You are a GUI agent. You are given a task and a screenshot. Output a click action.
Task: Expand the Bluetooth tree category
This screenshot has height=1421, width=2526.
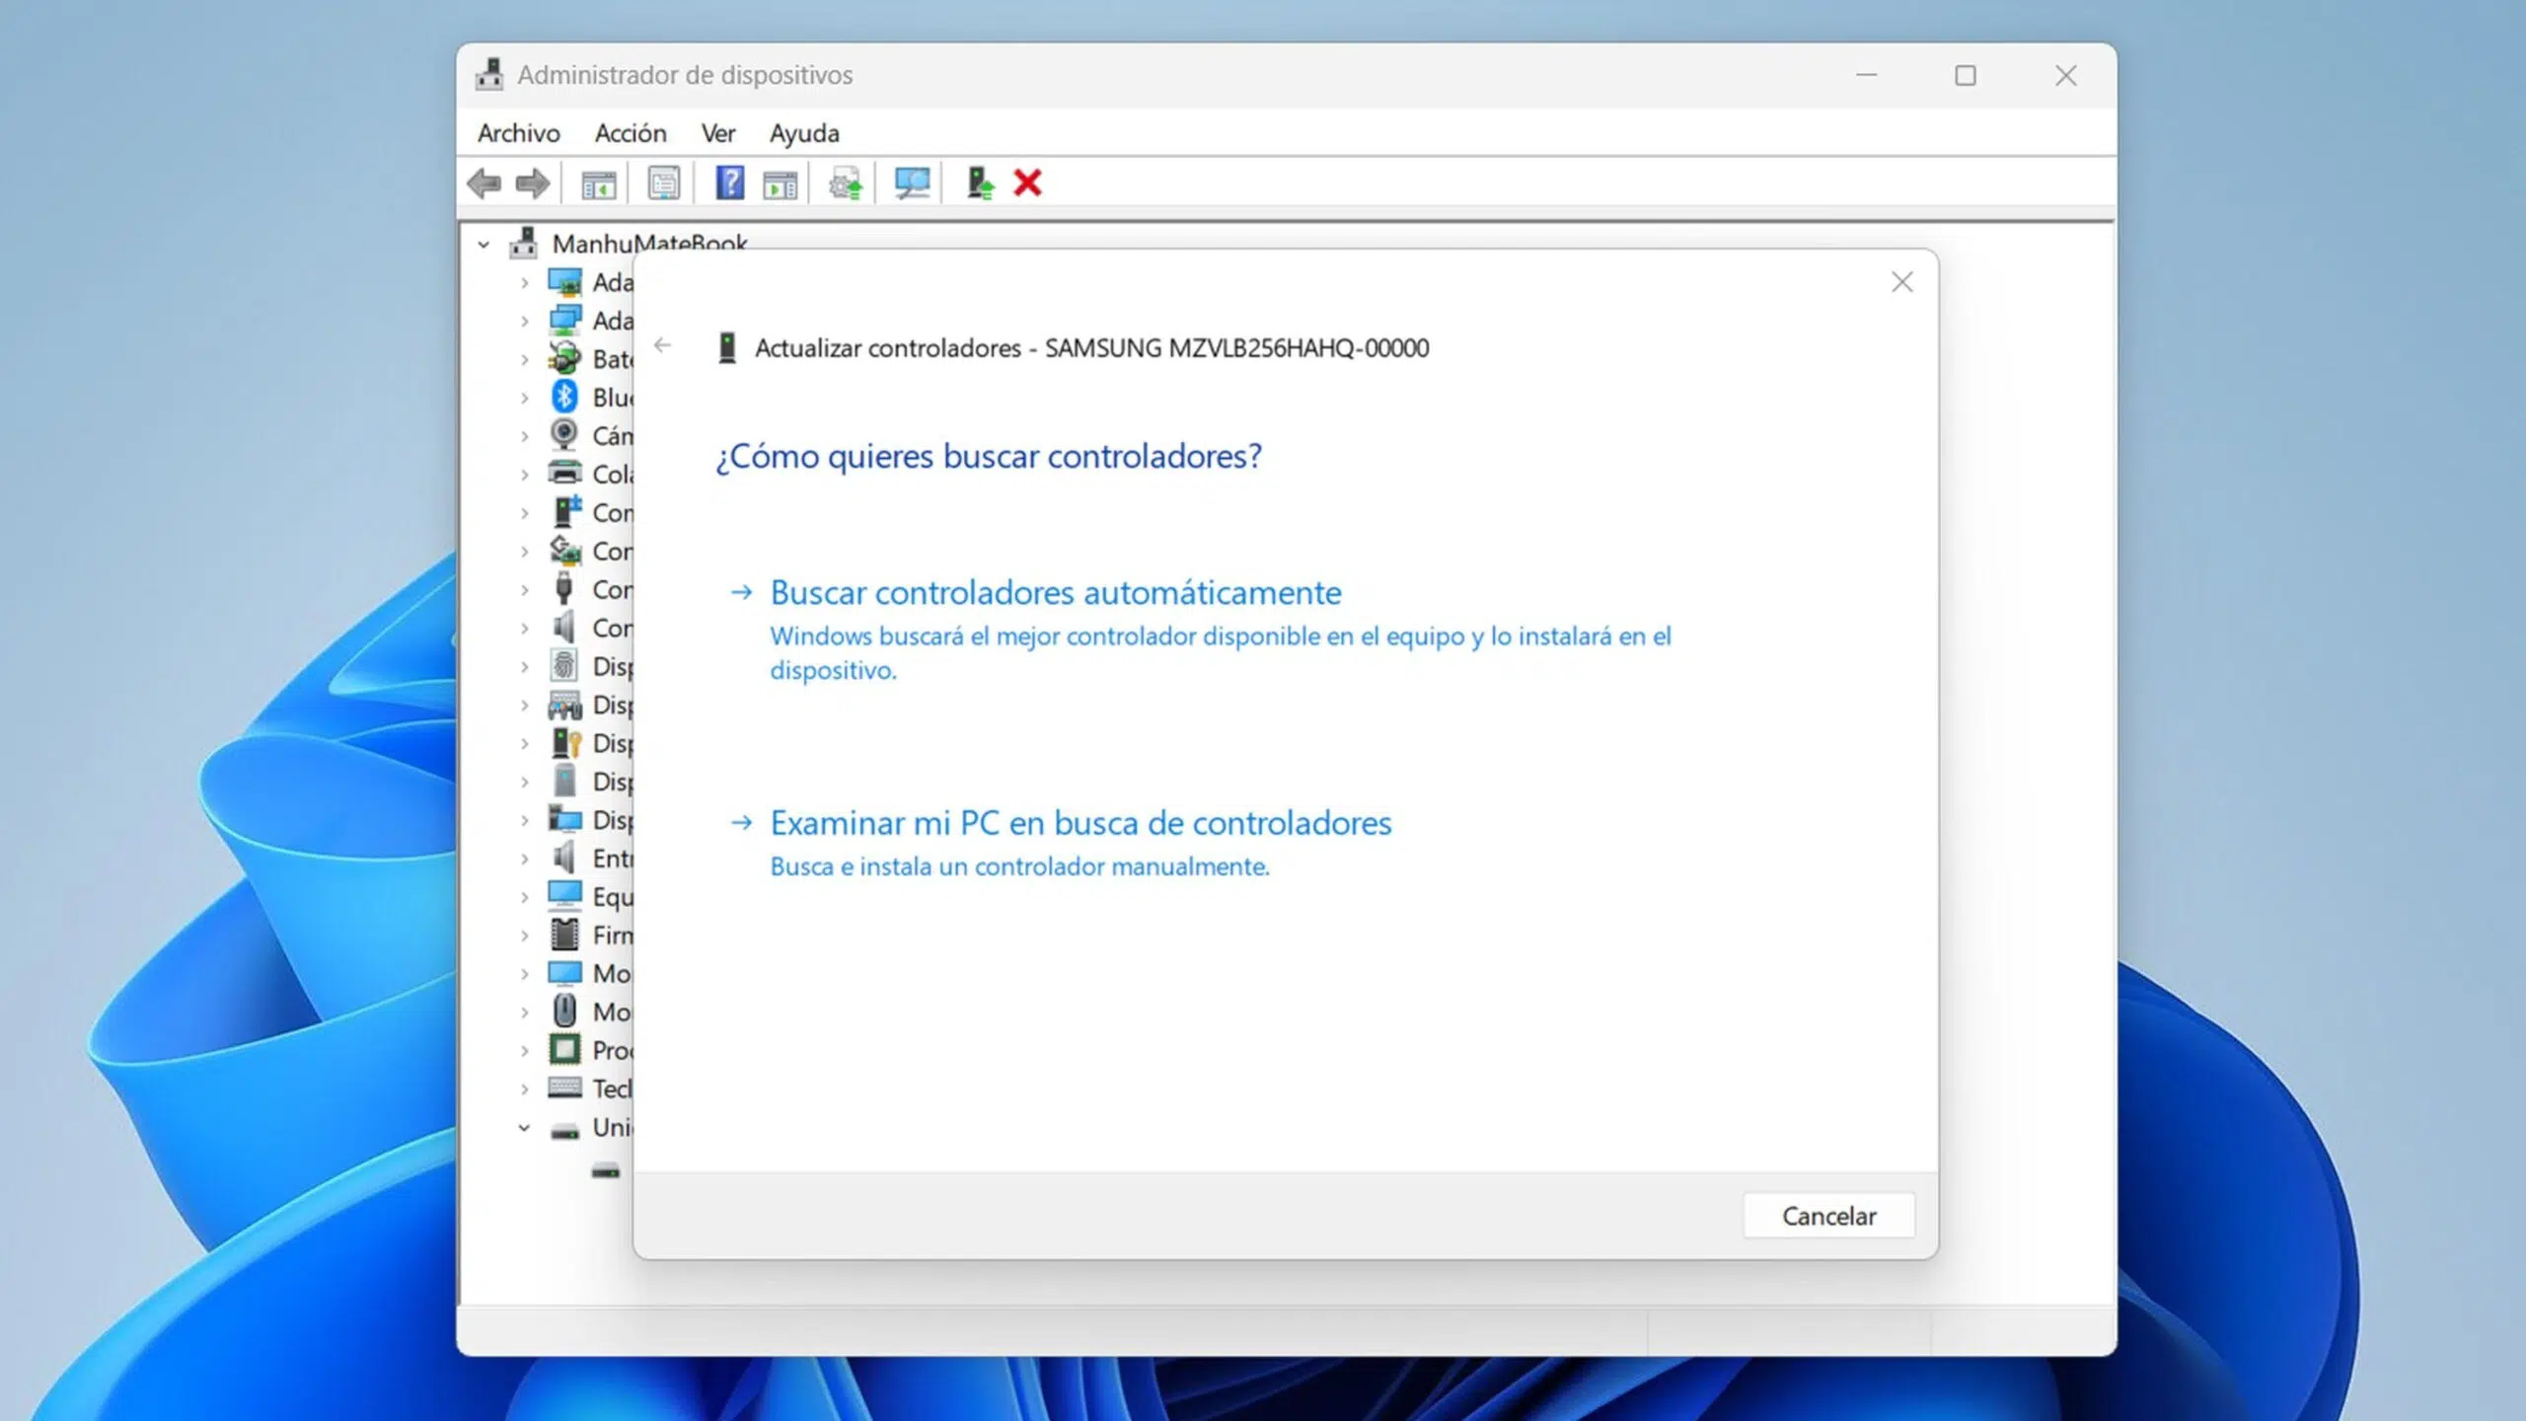click(x=524, y=398)
